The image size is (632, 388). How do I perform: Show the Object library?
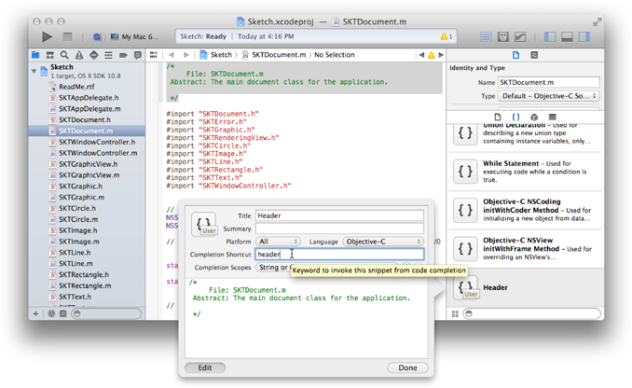pos(534,117)
